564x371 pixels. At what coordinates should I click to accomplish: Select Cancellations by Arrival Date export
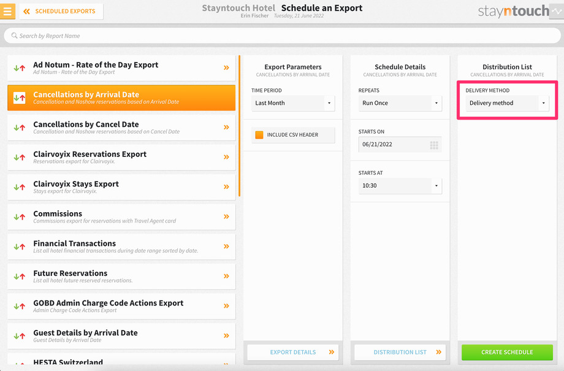tap(121, 98)
